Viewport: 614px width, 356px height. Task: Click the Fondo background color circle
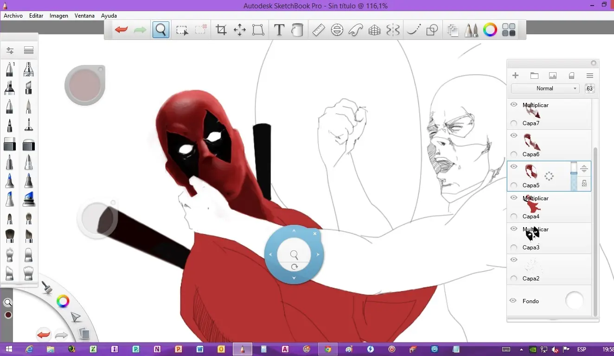[x=574, y=300]
